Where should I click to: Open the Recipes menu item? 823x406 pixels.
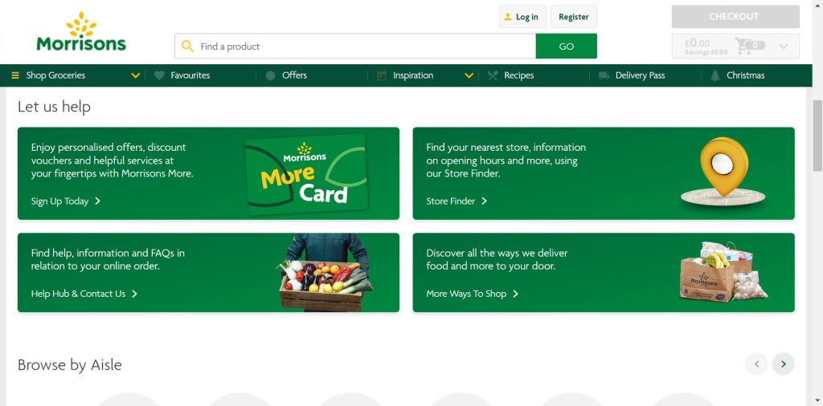pyautogui.click(x=518, y=75)
